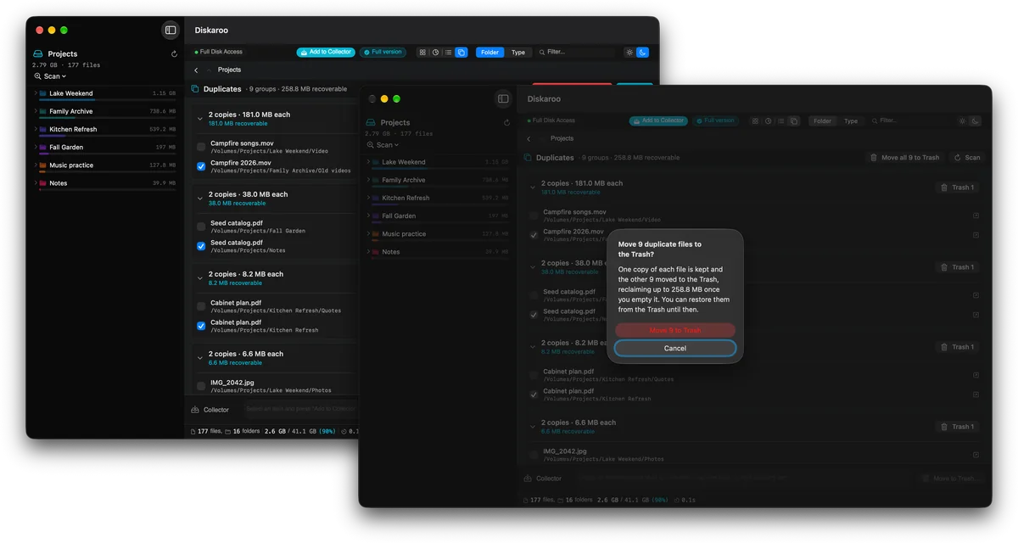Uncheck the Notes Seed catalog.pdf in the back window
Viewport: 1018px width, 543px height.
pyautogui.click(x=201, y=246)
